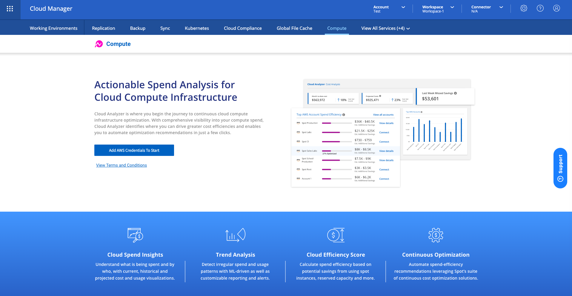Open View Terms and Conditions link
The width and height of the screenshot is (572, 296).
(122, 165)
